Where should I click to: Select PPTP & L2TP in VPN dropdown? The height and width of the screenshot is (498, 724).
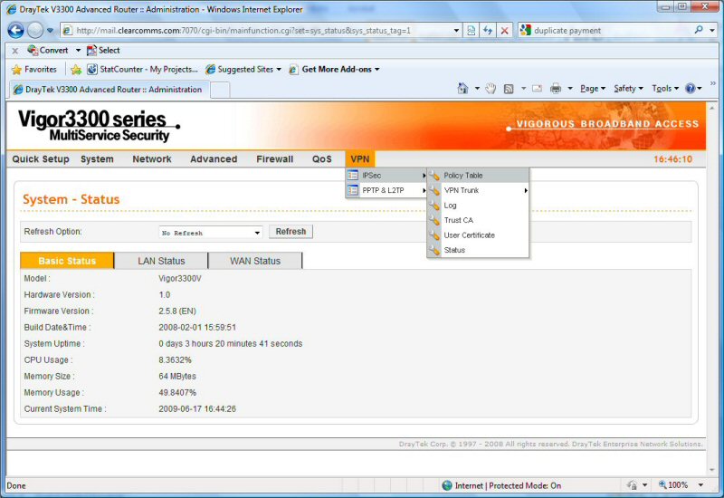(x=386, y=190)
